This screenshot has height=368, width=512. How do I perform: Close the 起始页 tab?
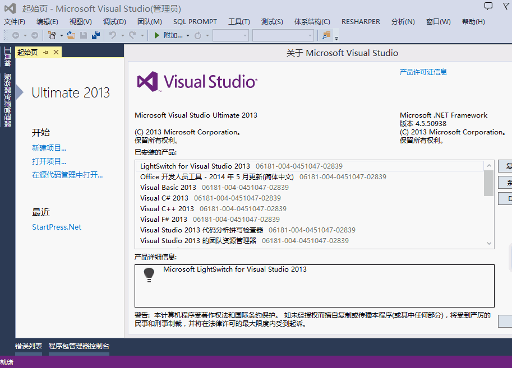pyautogui.click(x=56, y=52)
